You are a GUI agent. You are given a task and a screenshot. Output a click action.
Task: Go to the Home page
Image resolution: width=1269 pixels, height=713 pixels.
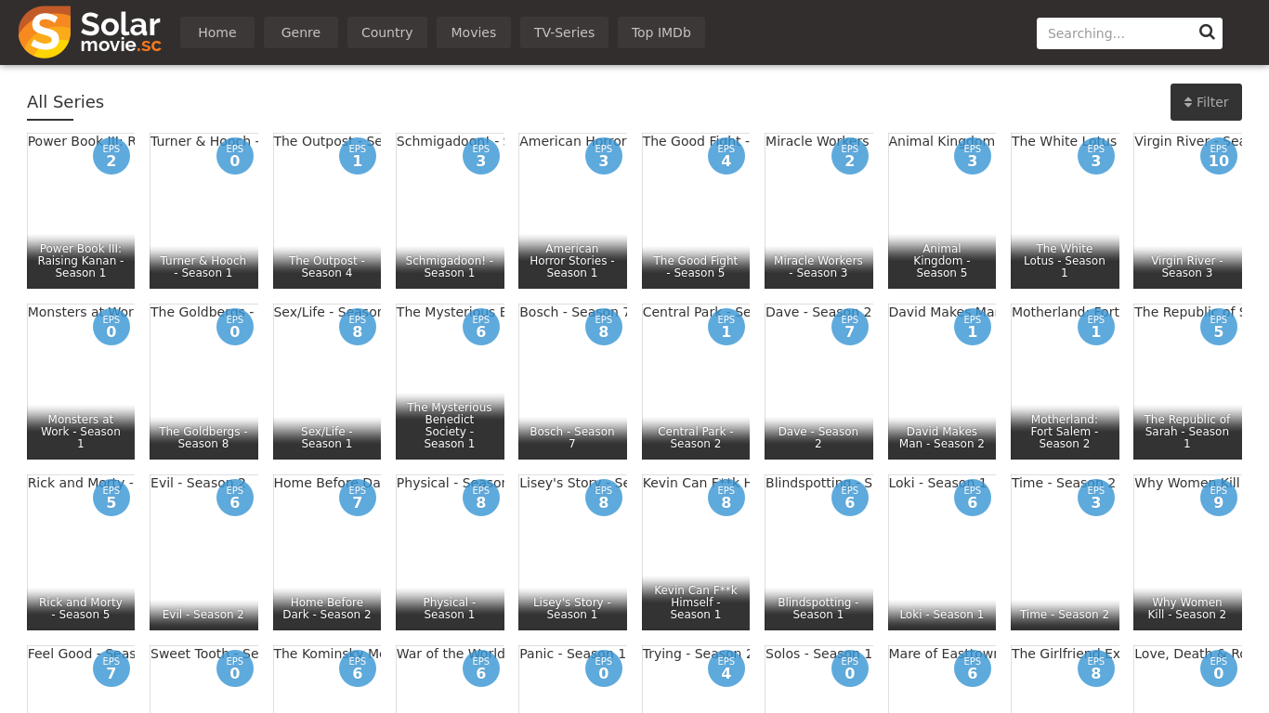(x=216, y=32)
